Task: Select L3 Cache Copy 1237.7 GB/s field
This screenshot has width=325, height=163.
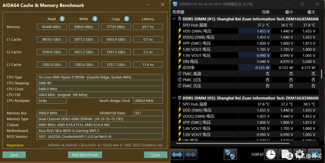Action: [116, 65]
